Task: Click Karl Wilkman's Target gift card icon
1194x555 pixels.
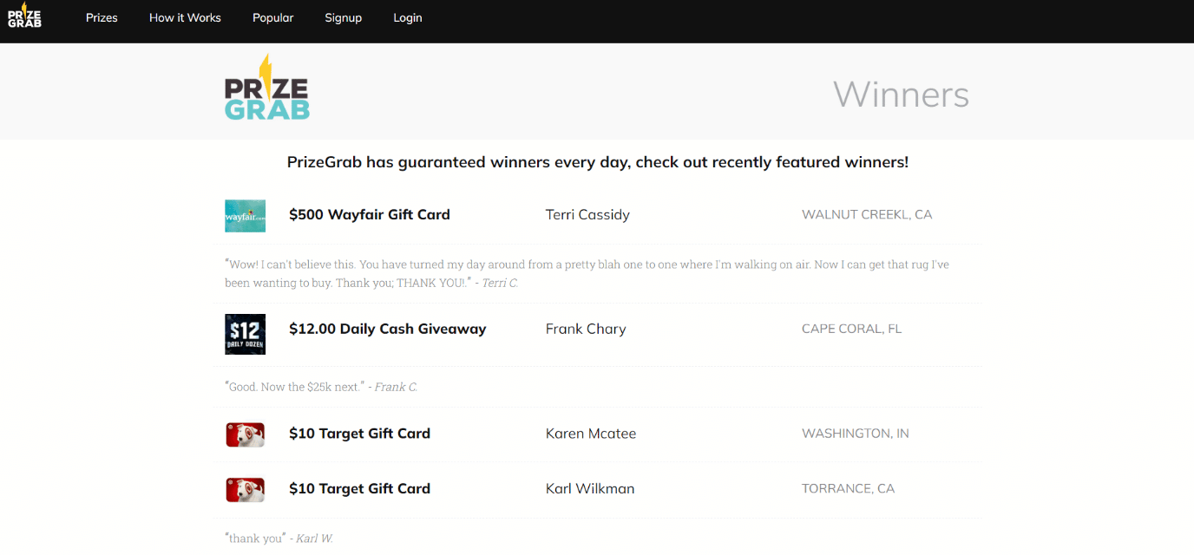Action: 245,489
